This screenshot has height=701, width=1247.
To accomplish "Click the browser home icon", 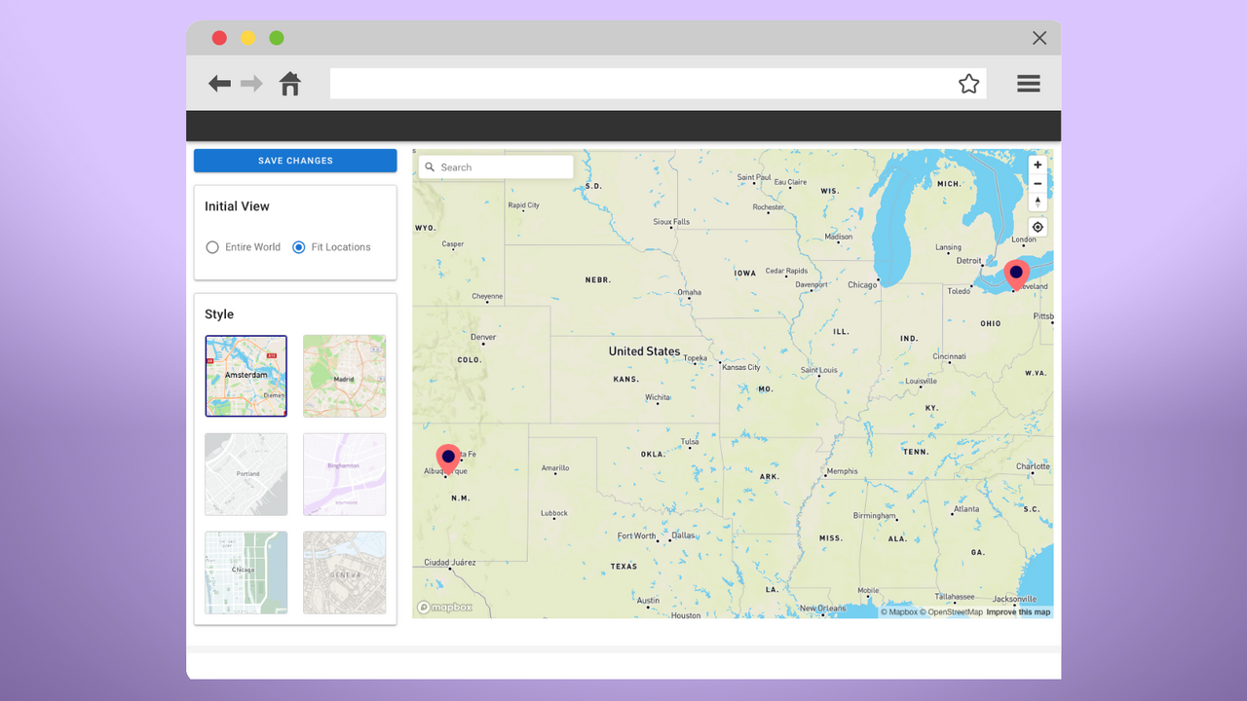I will 289,84.
